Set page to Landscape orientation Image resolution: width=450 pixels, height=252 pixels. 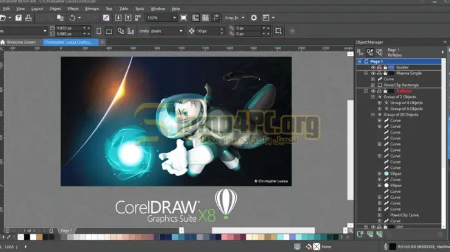click(x=109, y=31)
